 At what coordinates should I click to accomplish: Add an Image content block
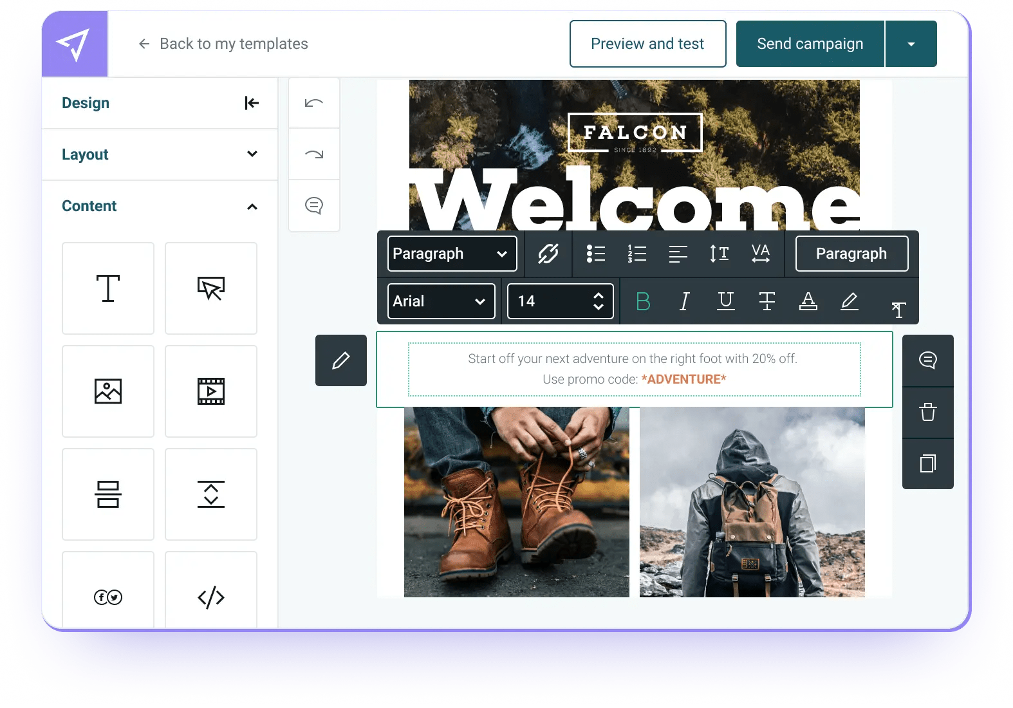(108, 391)
